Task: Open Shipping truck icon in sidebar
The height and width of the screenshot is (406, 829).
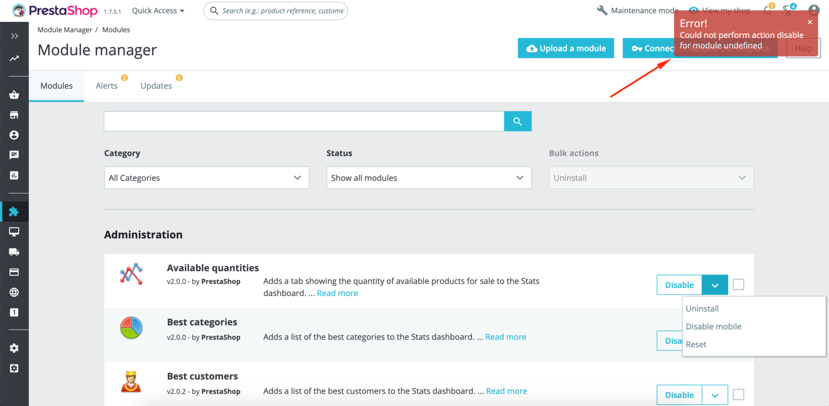Action: 14,252
